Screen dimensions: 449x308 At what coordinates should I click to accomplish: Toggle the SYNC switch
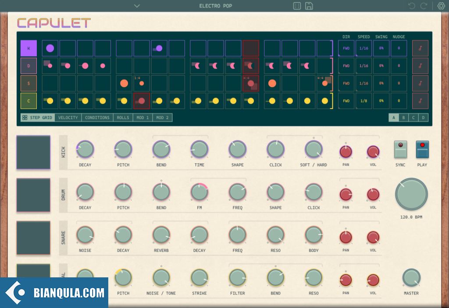click(400, 149)
